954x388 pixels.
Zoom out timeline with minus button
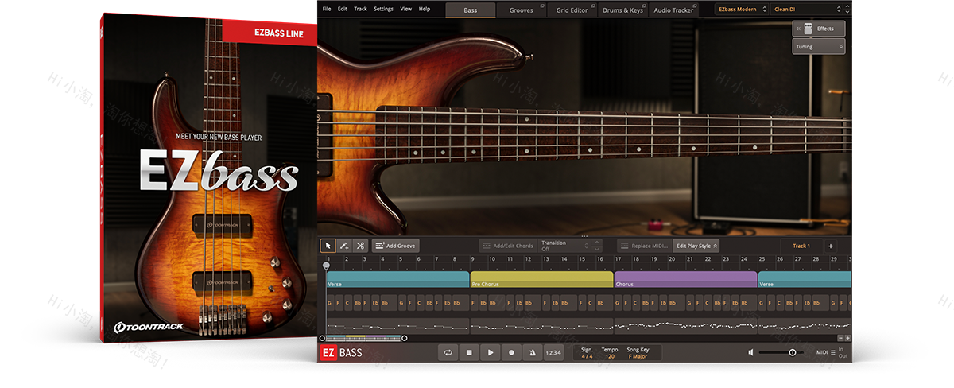[x=840, y=338]
